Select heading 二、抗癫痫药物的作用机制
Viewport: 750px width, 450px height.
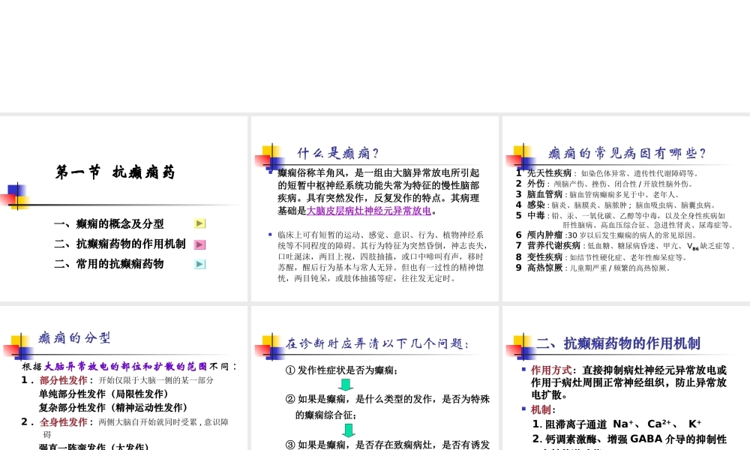619,343
